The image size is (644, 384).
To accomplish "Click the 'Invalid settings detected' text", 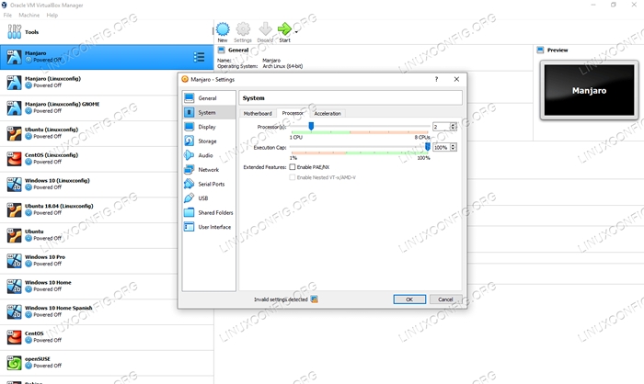I will point(281,299).
